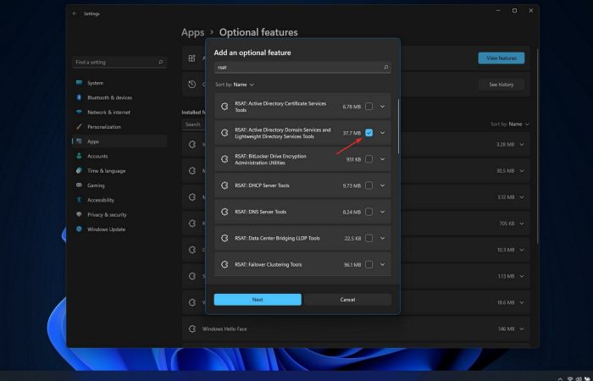This screenshot has width=593, height=381.
Task: Select Apps in the sidebar
Action: (x=119, y=141)
